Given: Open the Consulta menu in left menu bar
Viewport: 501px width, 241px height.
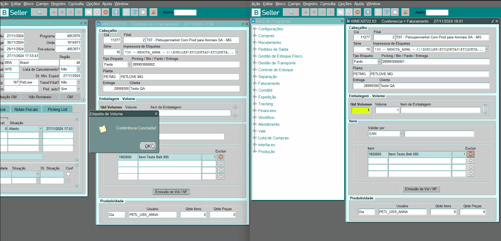Looking at the screenshot, I should tap(76, 4).
